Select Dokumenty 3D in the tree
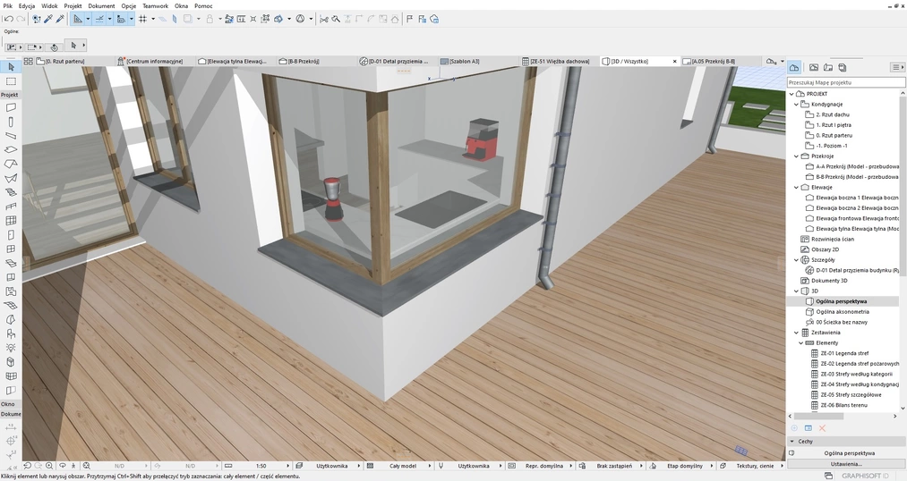 (x=829, y=281)
